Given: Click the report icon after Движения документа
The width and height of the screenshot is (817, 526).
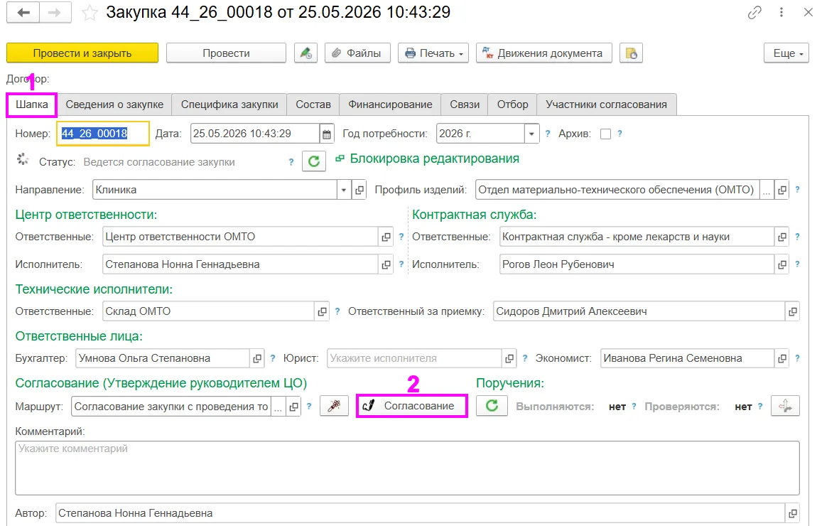Looking at the screenshot, I should 631,53.
